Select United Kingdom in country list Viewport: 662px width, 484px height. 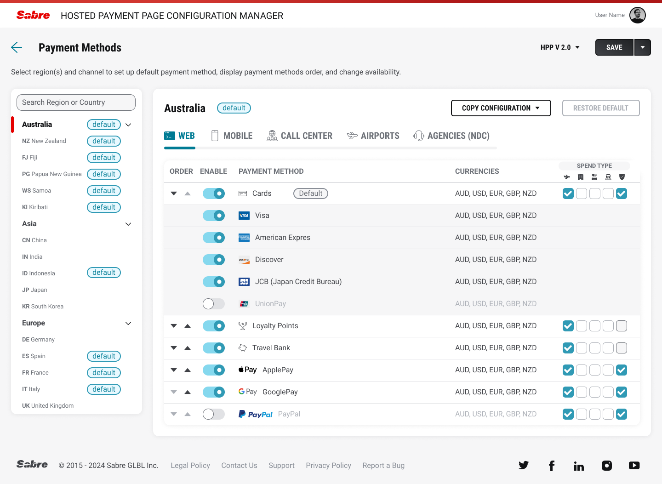click(48, 406)
